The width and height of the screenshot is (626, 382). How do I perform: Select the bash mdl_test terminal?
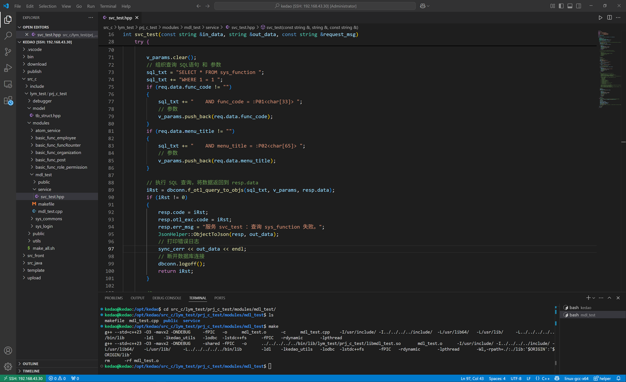593,315
